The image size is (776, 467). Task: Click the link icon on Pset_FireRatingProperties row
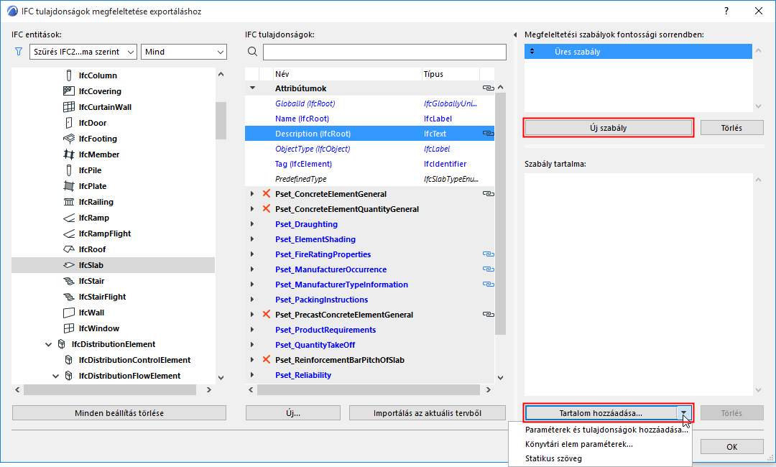click(488, 254)
